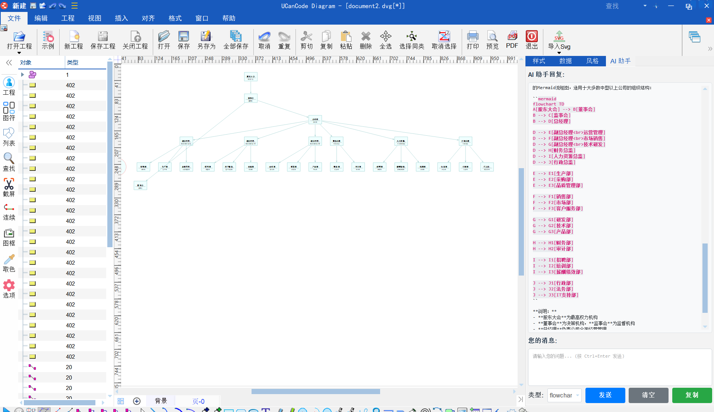Expand the dropdown arrow under 打开工程
The height and width of the screenshot is (412, 714).
(19, 53)
